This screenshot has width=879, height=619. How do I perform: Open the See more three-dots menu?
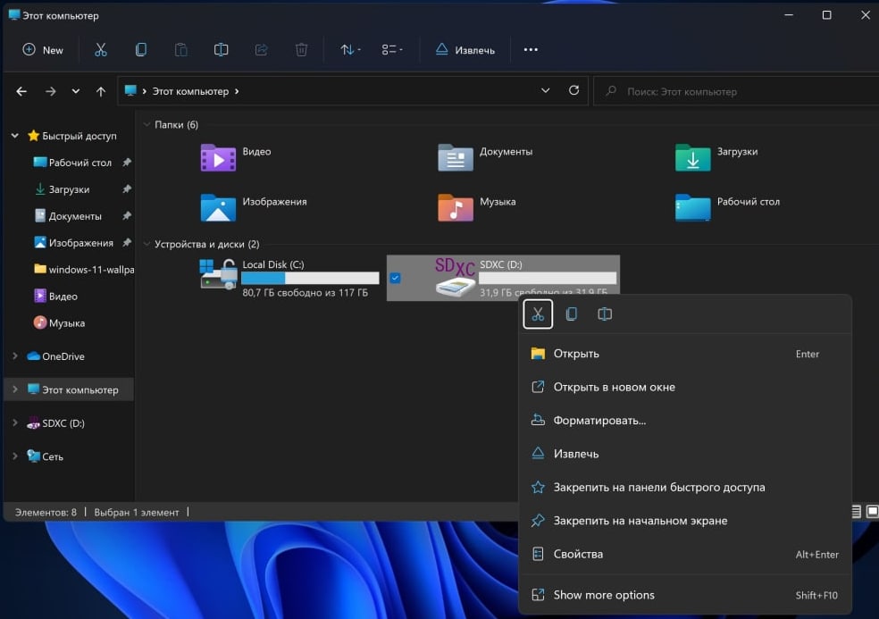tap(531, 50)
